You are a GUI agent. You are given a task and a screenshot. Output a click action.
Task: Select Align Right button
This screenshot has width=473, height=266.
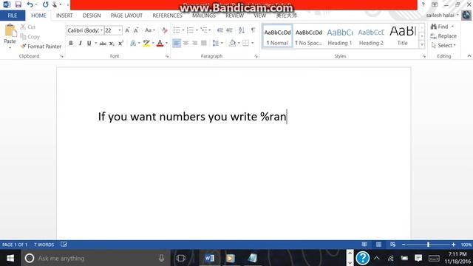pyautogui.click(x=195, y=43)
